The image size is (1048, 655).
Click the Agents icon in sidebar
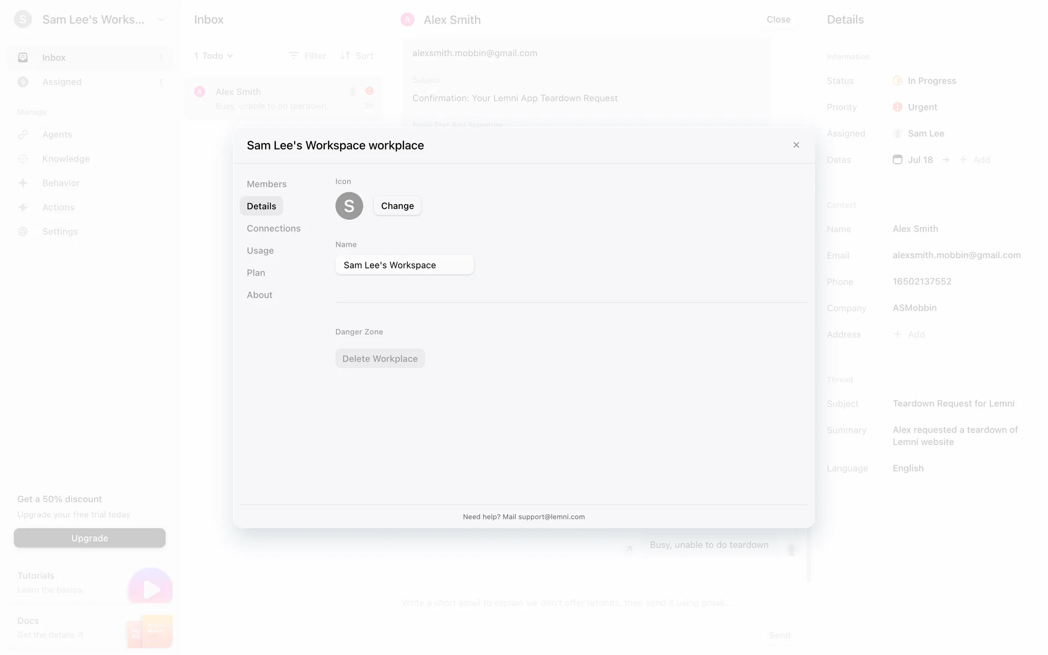pyautogui.click(x=23, y=134)
